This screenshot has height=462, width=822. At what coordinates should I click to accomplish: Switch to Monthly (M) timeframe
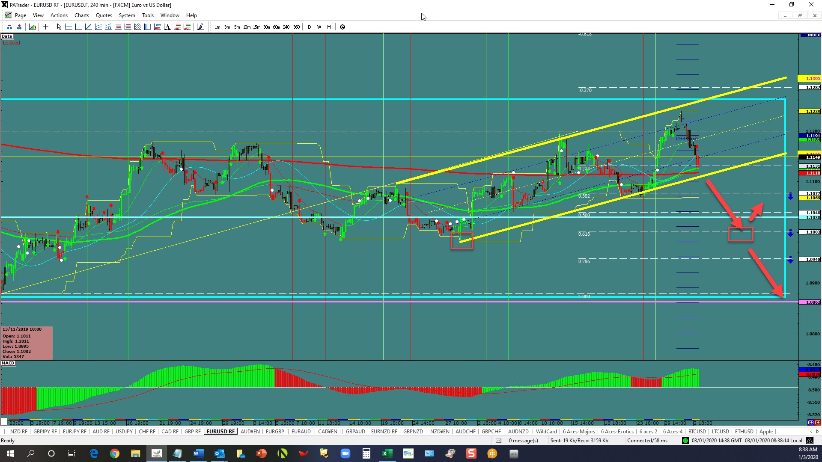tap(329, 27)
